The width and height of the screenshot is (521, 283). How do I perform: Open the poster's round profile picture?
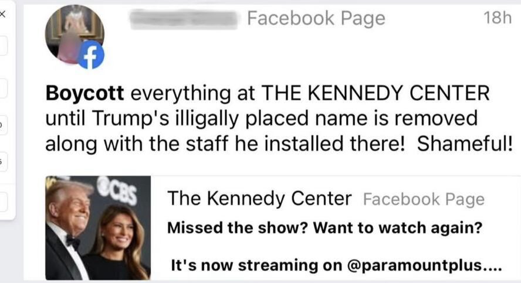[x=75, y=35]
